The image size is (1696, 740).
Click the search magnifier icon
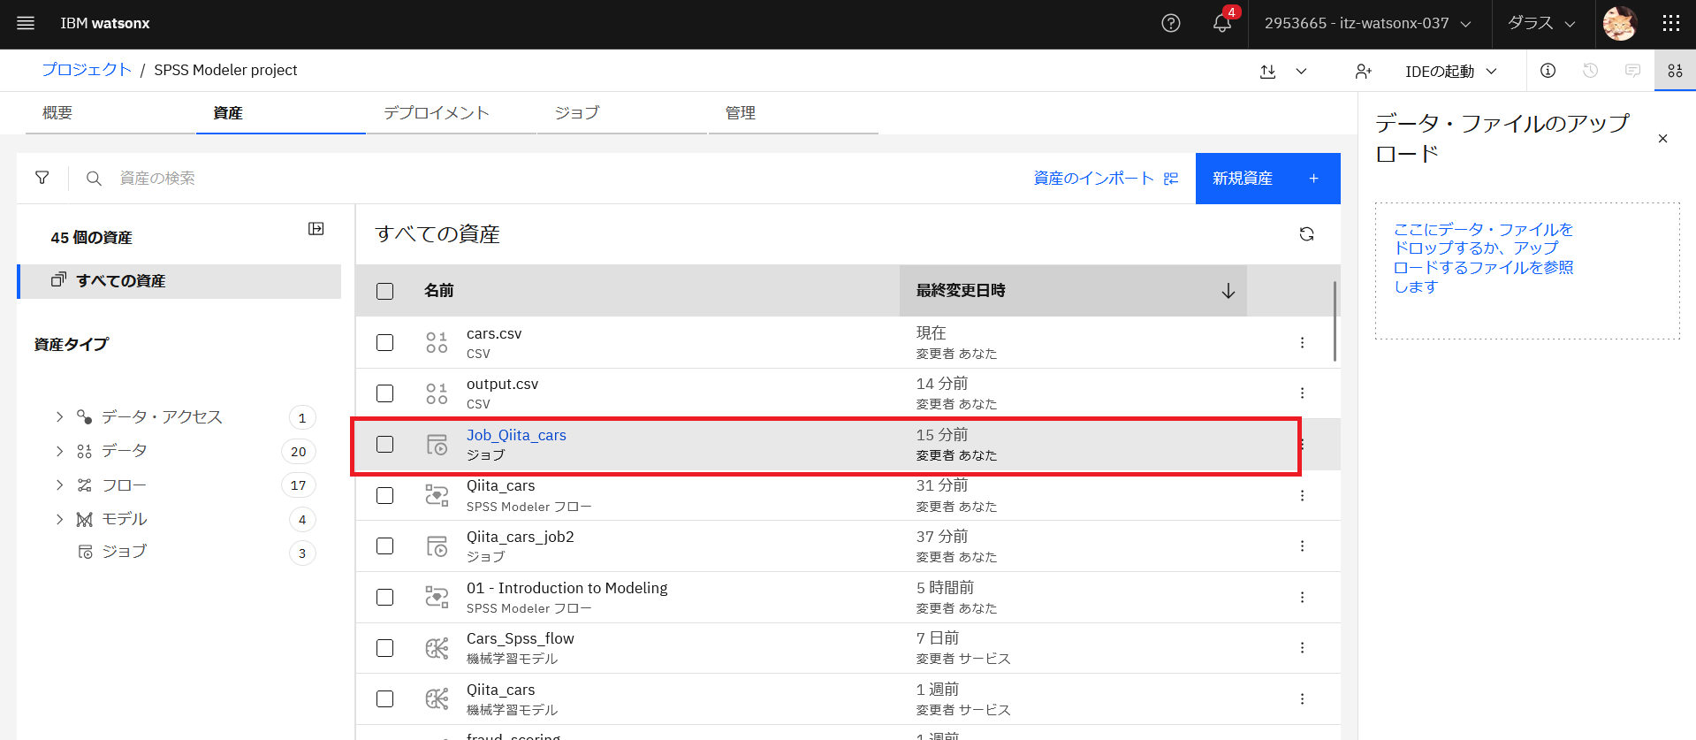94,179
